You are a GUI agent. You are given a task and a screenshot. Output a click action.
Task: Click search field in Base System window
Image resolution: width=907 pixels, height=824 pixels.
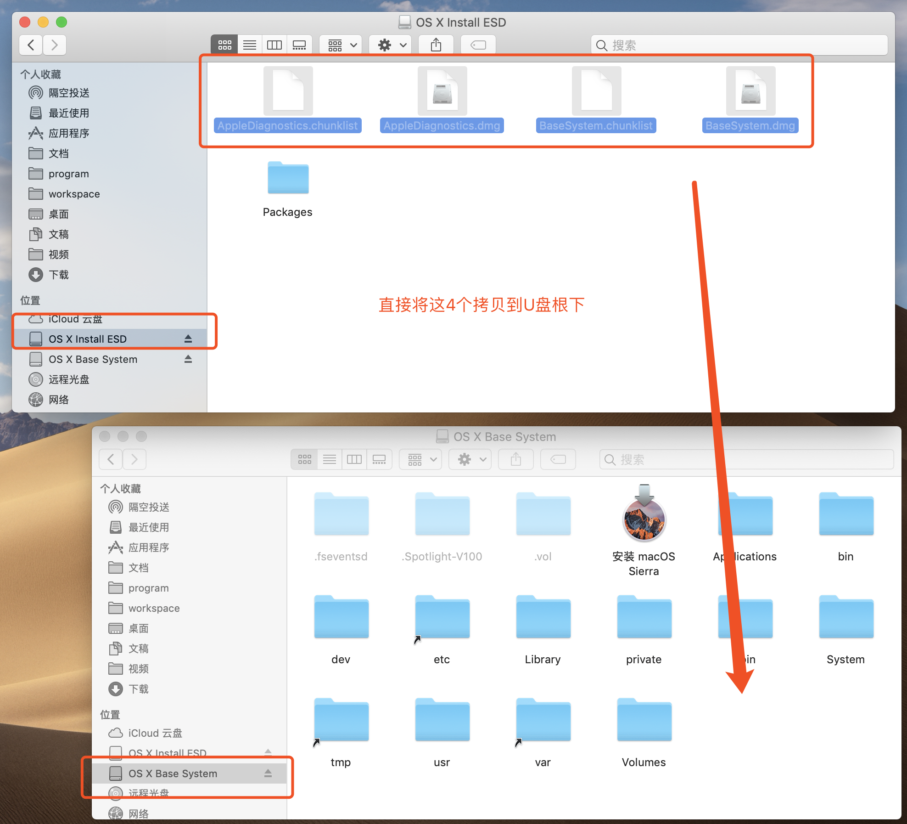[746, 459]
